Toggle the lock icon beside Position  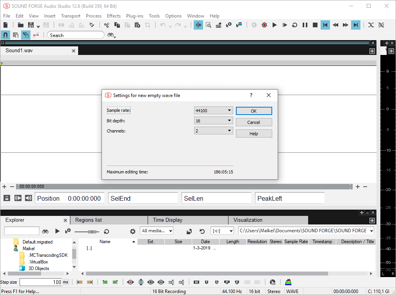tap(7, 198)
